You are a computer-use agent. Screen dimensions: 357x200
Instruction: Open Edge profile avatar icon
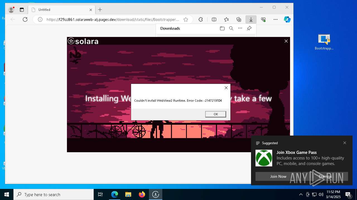click(x=11, y=10)
